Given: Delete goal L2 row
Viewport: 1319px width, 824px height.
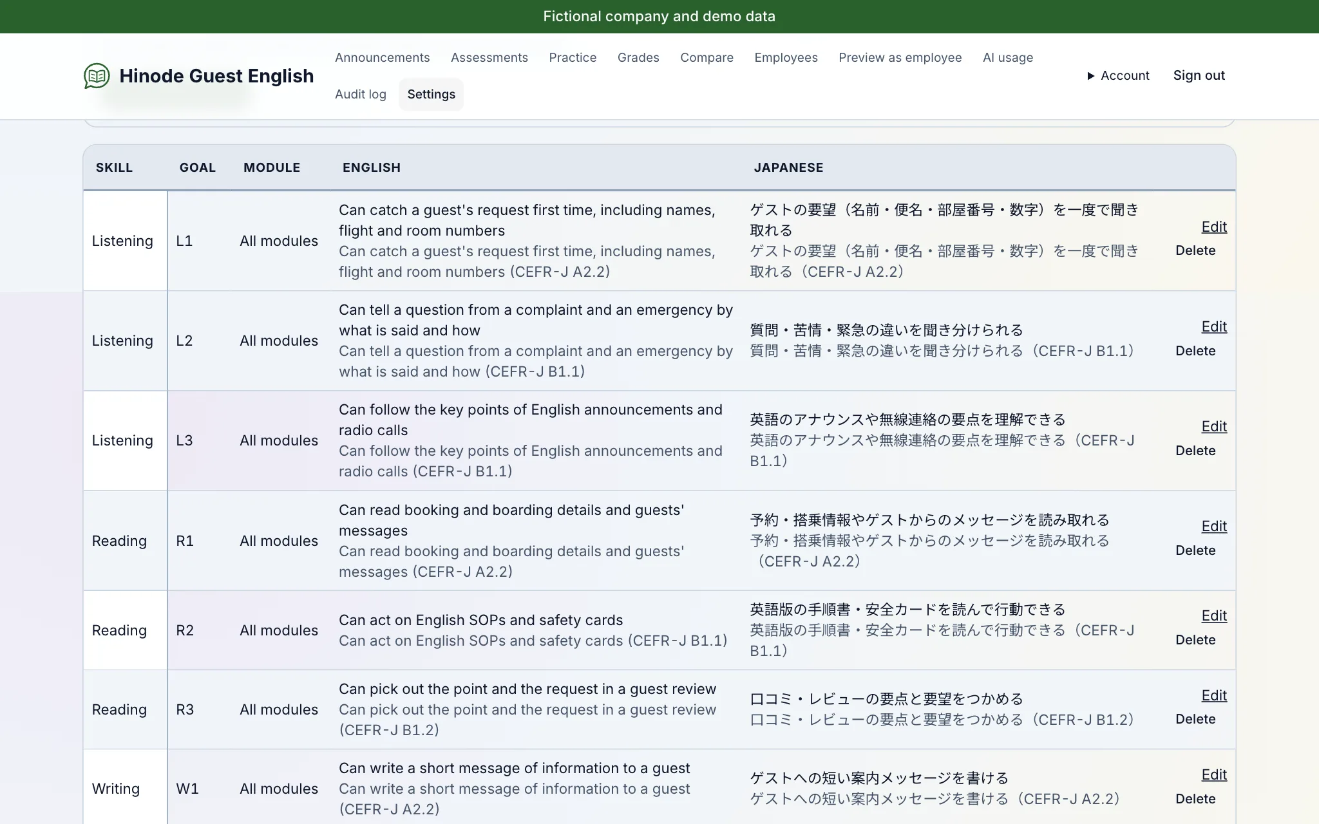Looking at the screenshot, I should coord(1195,351).
